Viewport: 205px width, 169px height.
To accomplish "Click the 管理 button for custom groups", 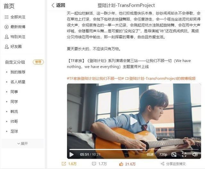I will click(38, 62).
